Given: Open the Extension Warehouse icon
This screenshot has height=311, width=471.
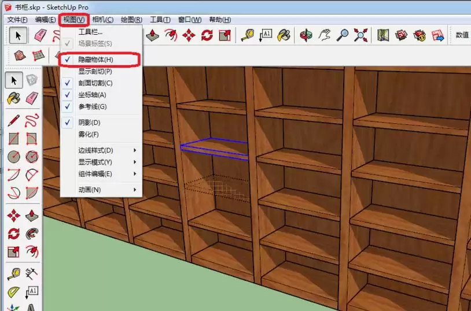Looking at the screenshot, I should coord(420,35).
